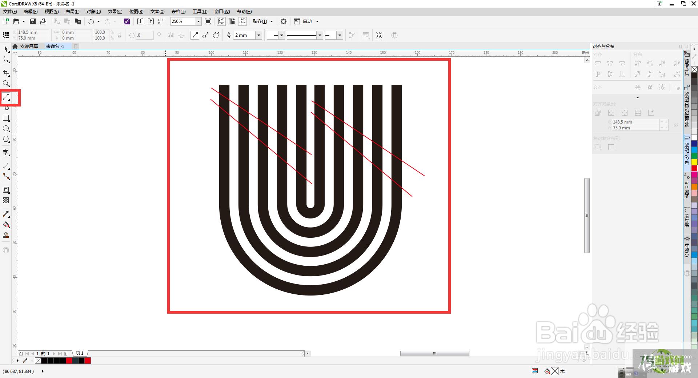
Task: Expand the Open file dropdown arrow
Action: [24, 21]
